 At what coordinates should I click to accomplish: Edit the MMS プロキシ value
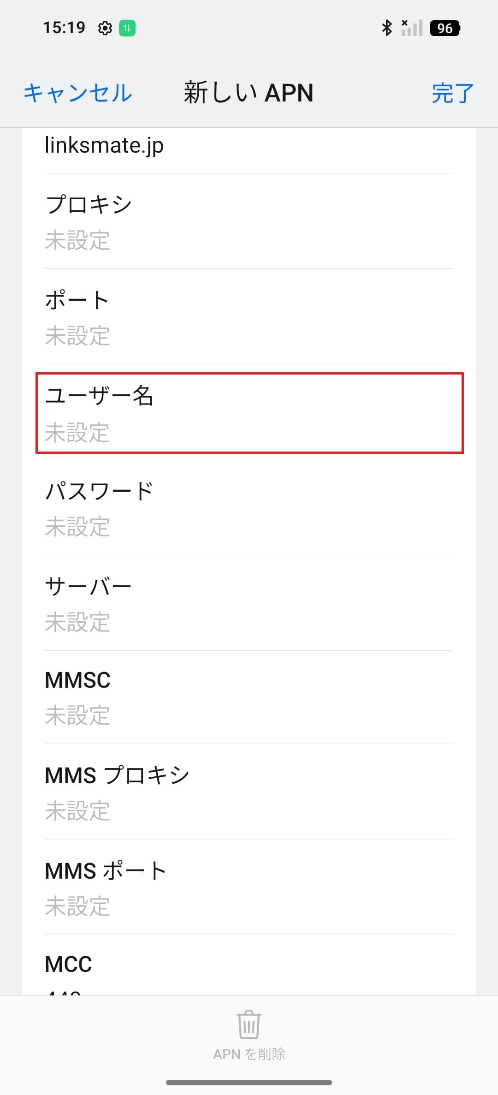[x=249, y=792]
